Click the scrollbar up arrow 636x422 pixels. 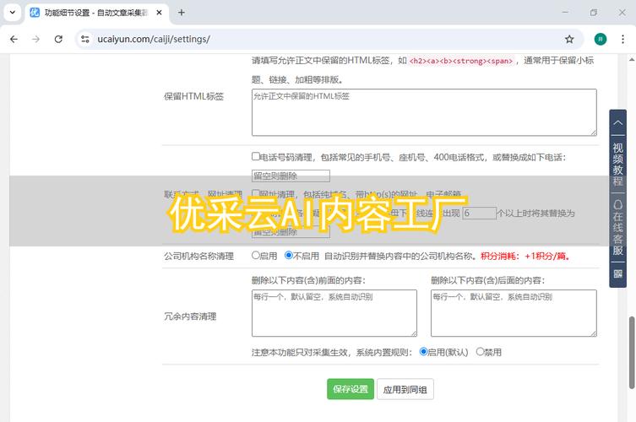pyautogui.click(x=632, y=60)
